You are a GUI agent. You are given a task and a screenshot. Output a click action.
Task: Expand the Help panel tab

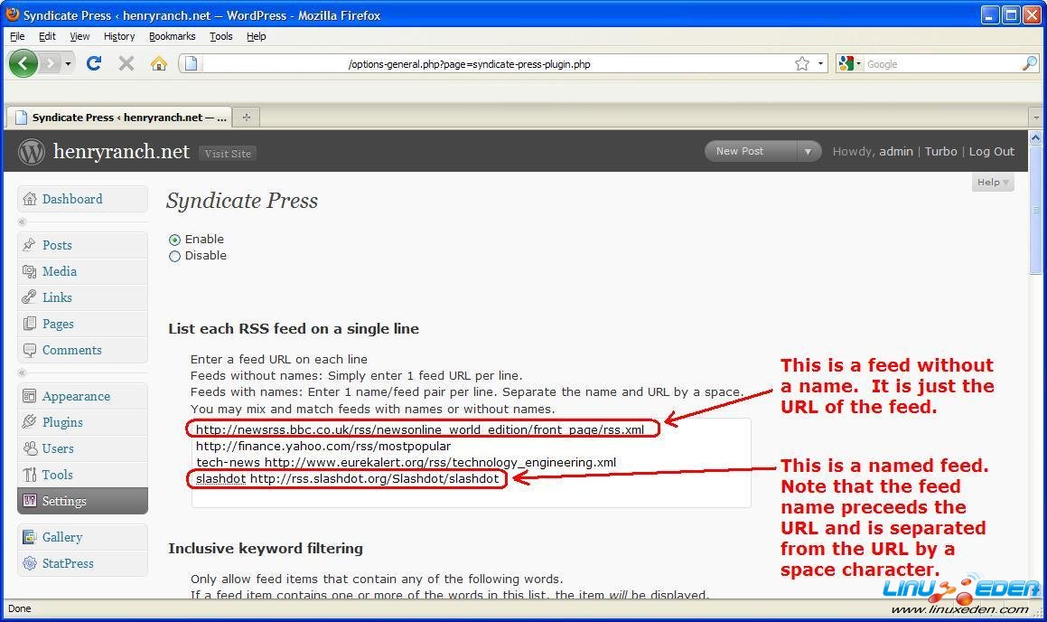pos(993,182)
